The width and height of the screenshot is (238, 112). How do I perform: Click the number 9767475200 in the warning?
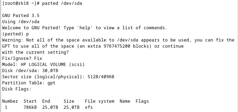(x=117, y=46)
